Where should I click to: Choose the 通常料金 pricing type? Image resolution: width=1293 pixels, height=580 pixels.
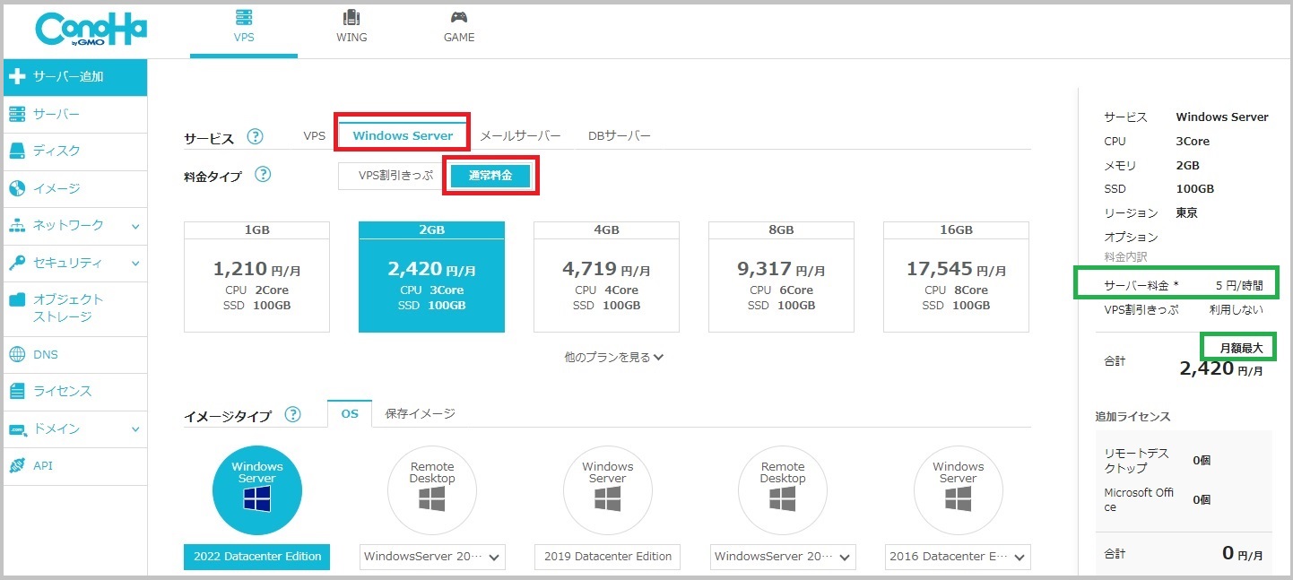(490, 176)
